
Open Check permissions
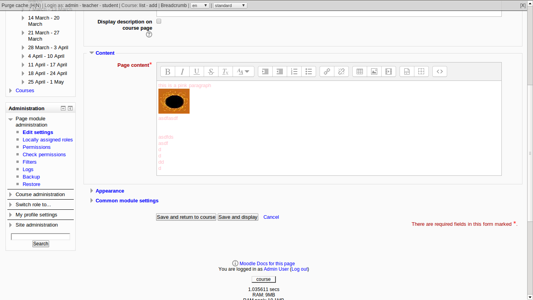click(44, 154)
